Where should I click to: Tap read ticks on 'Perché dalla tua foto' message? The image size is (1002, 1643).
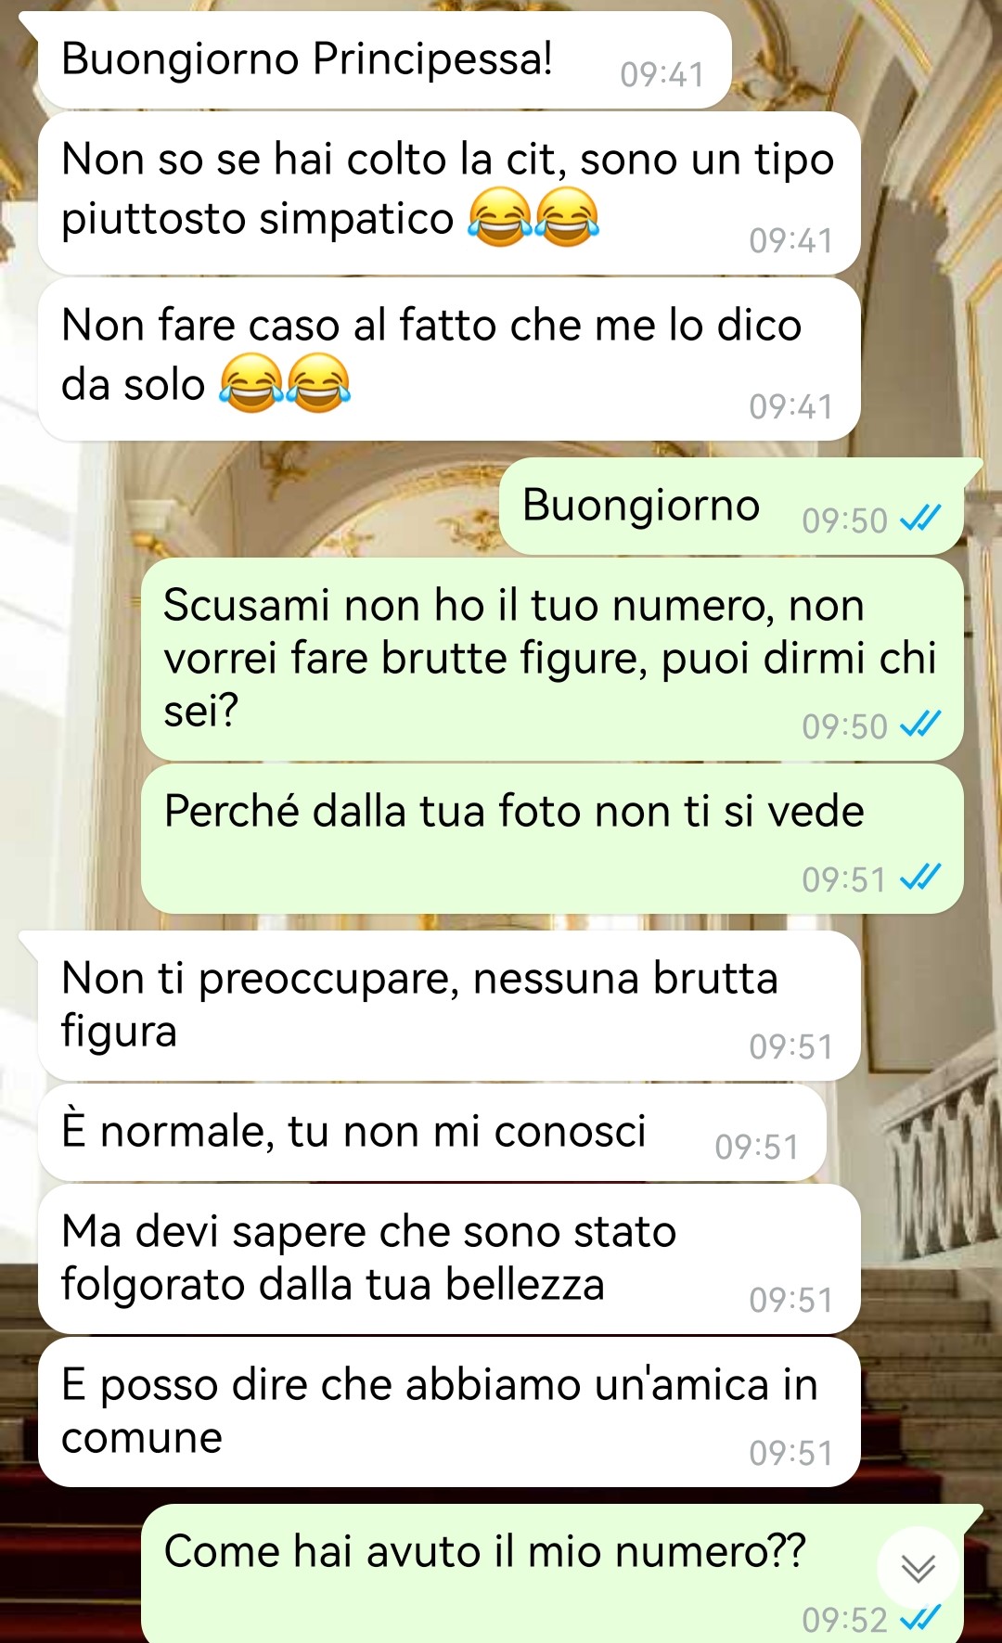[x=920, y=877]
